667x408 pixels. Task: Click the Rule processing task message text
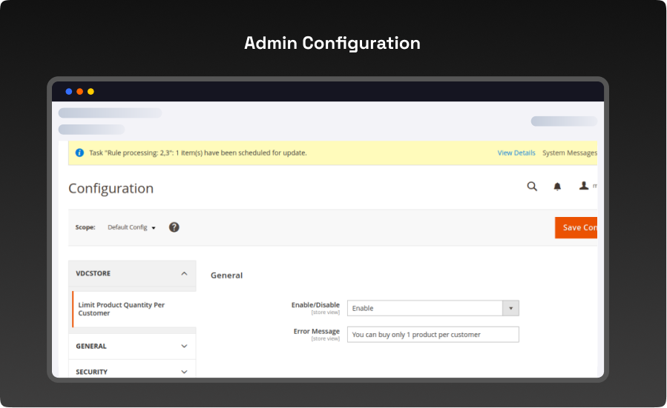point(197,153)
